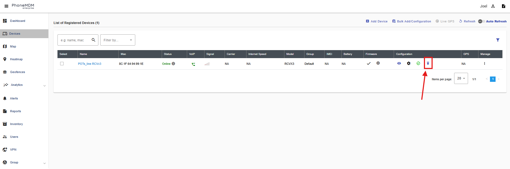The width and height of the screenshot is (510, 169).
Task: Open device settings gear icon
Action: (409, 63)
